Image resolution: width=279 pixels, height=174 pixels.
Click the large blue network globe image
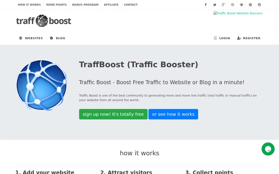tap(42, 85)
